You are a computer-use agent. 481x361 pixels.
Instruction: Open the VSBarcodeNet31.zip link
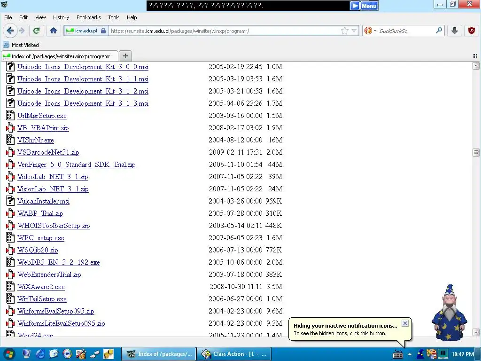pos(48,152)
